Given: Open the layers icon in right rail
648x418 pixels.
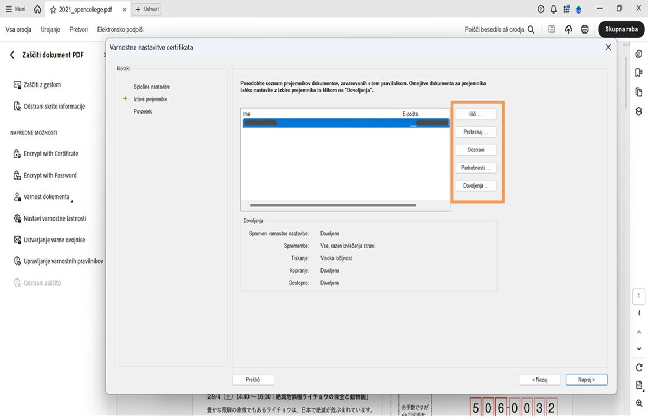Looking at the screenshot, I should (639, 111).
